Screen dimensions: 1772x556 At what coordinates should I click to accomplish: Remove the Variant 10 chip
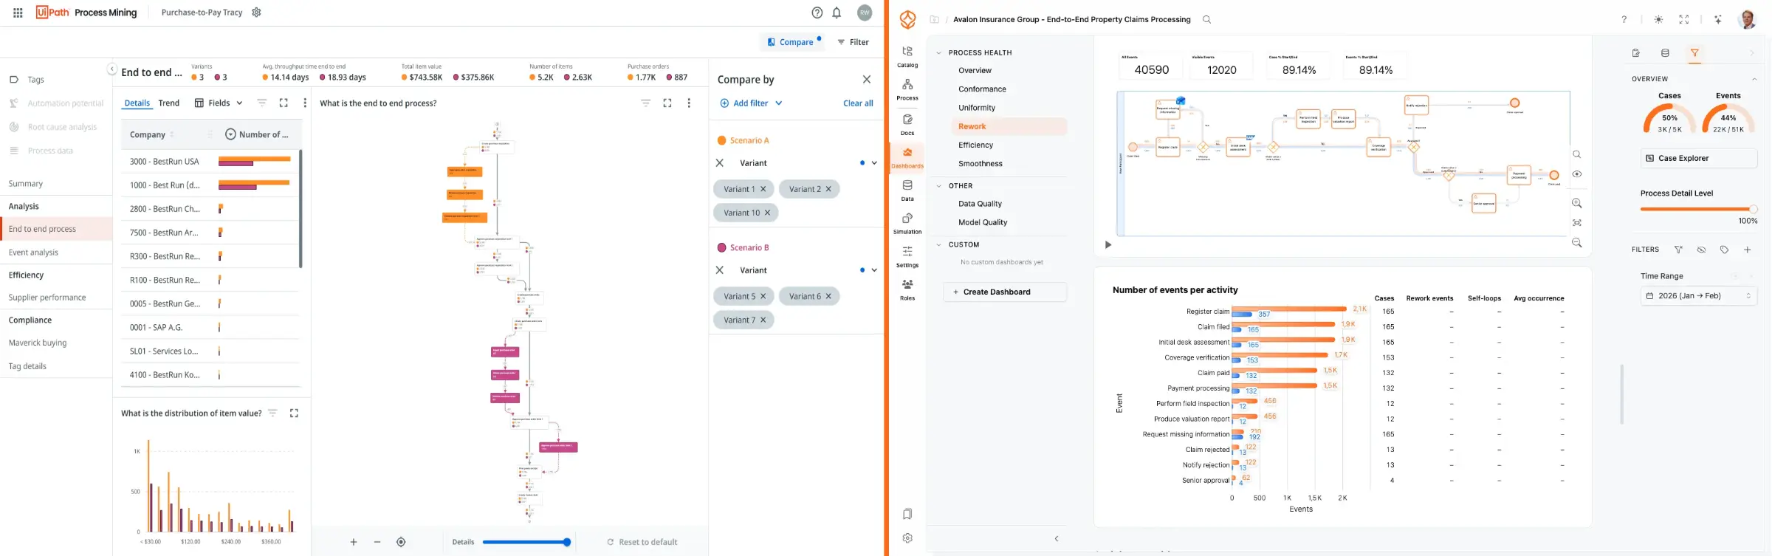[x=767, y=213]
